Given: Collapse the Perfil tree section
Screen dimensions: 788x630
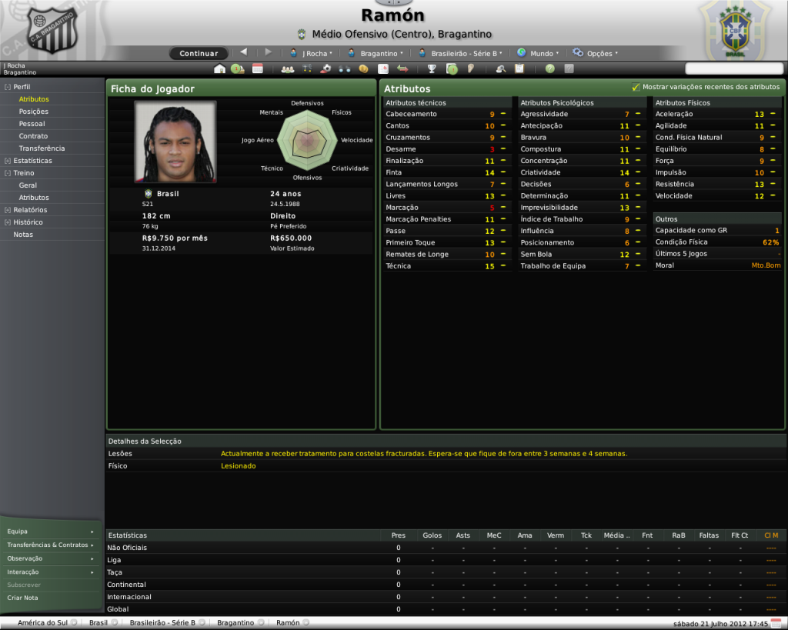Looking at the screenshot, I should 8,87.
